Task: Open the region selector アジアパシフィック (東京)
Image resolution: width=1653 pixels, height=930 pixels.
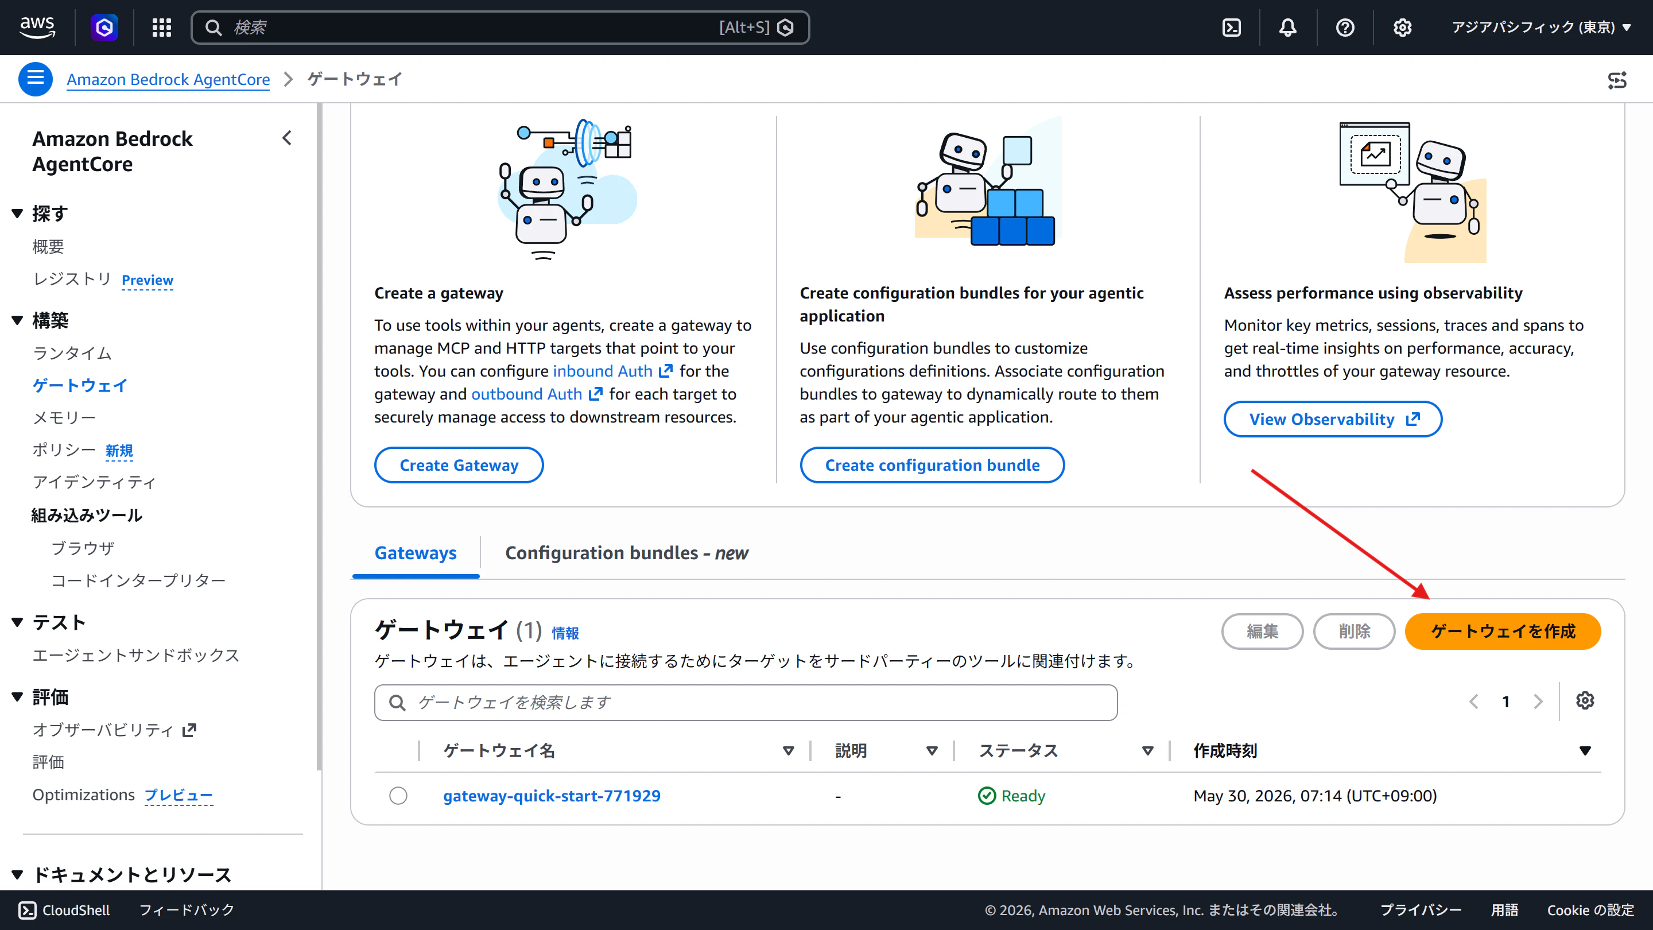Action: coord(1541,27)
